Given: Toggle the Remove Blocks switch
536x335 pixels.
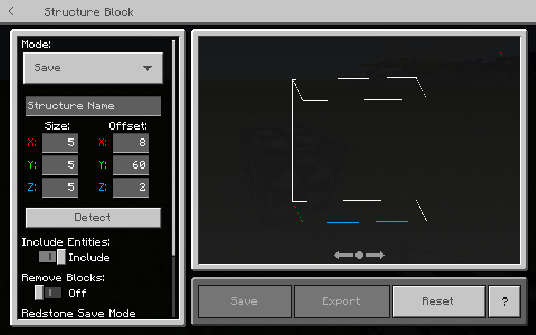Looking at the screenshot, I should [48, 293].
